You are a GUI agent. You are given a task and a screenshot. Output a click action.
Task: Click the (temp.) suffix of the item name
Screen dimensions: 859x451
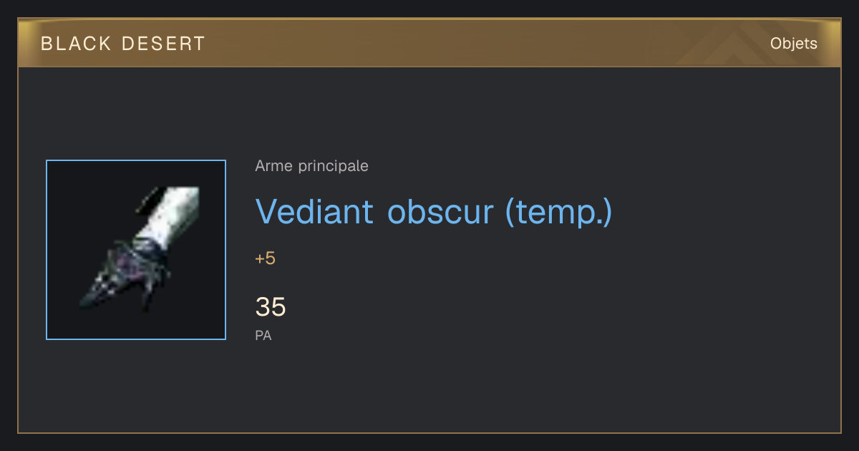coord(559,212)
